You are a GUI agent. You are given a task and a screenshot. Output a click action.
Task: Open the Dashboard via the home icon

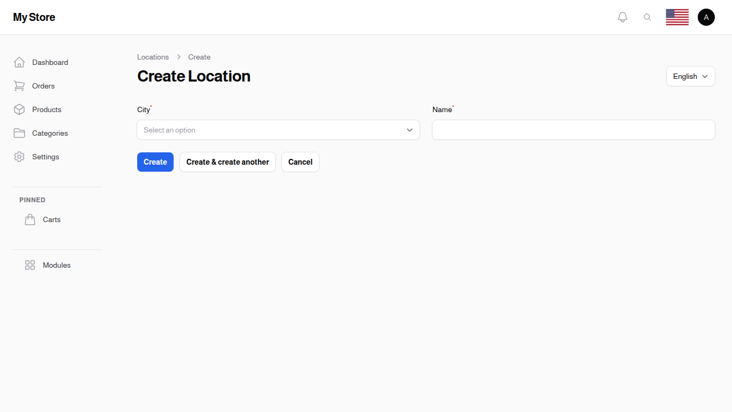coord(19,62)
